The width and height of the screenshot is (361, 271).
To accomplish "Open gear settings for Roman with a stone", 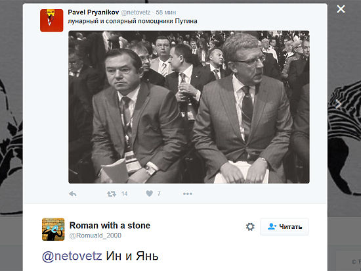I will tap(250, 227).
